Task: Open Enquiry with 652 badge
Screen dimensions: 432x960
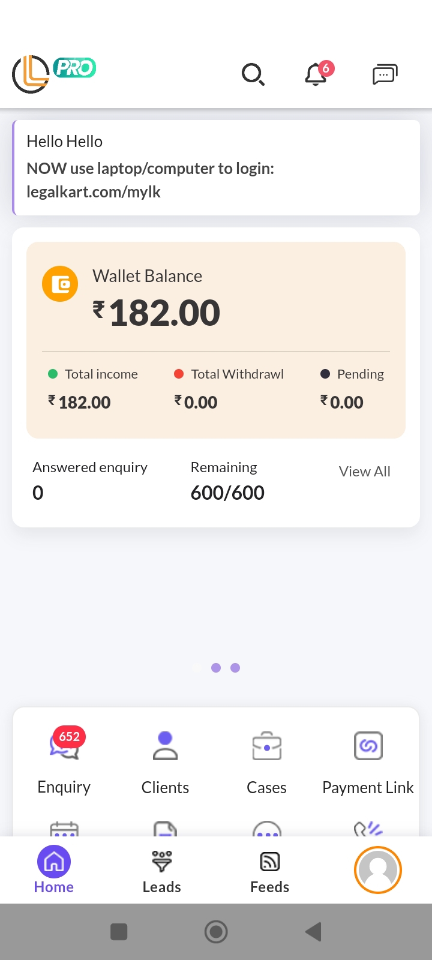Action: point(64,747)
